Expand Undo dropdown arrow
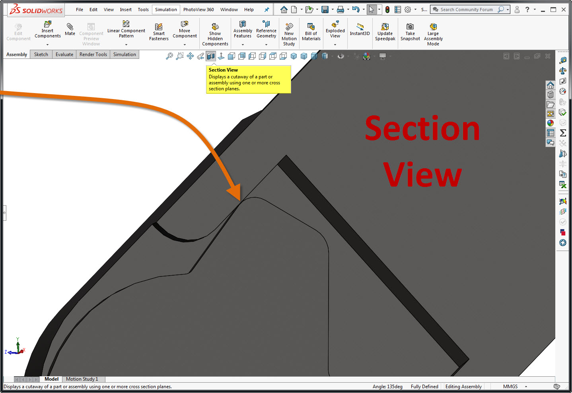The width and height of the screenshot is (572, 393). (x=364, y=10)
